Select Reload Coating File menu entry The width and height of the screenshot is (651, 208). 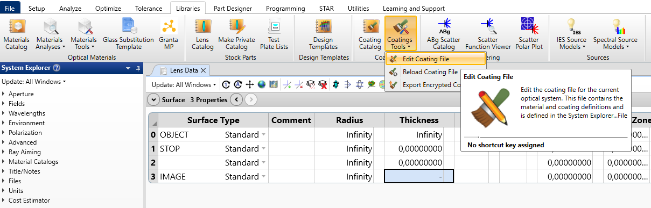pyautogui.click(x=423, y=72)
